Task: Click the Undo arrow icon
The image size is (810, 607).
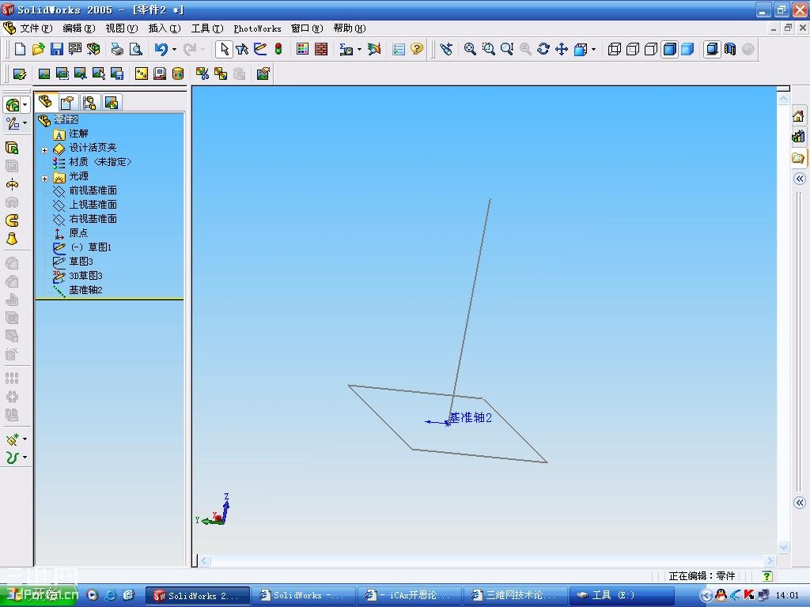Action: tap(161, 49)
